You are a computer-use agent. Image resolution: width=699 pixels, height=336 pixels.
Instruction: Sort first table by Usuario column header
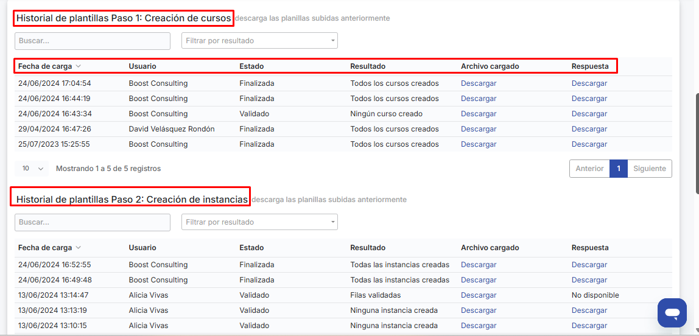click(x=142, y=66)
